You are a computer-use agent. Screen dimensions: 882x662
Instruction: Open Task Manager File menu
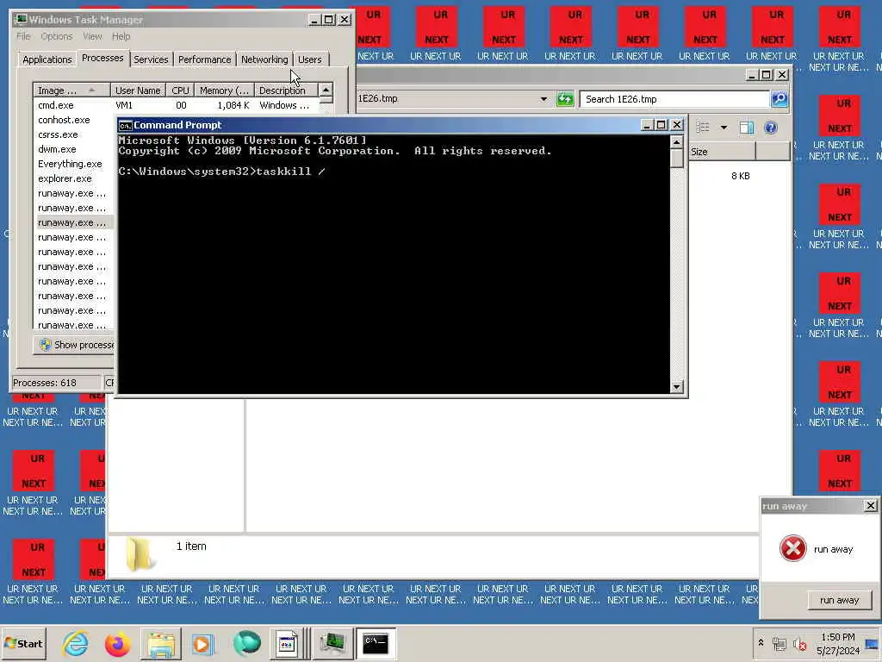(x=23, y=36)
